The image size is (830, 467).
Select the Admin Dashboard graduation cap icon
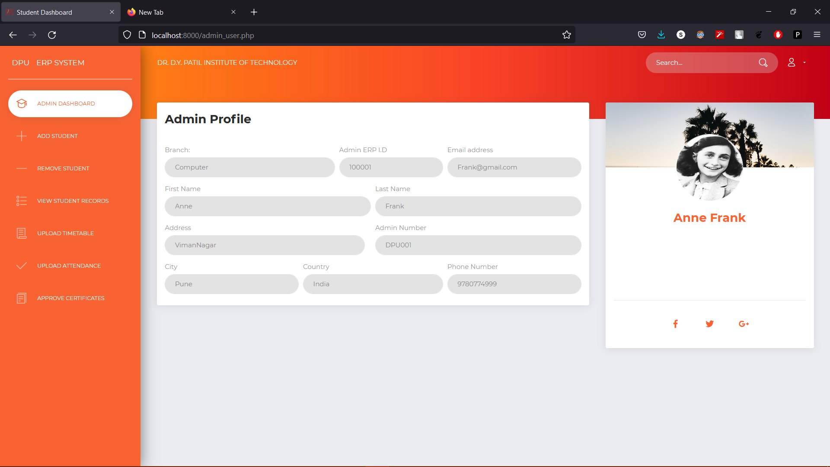coord(22,103)
